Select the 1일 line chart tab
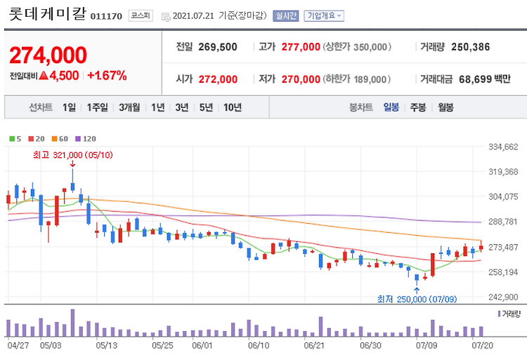 click(69, 107)
